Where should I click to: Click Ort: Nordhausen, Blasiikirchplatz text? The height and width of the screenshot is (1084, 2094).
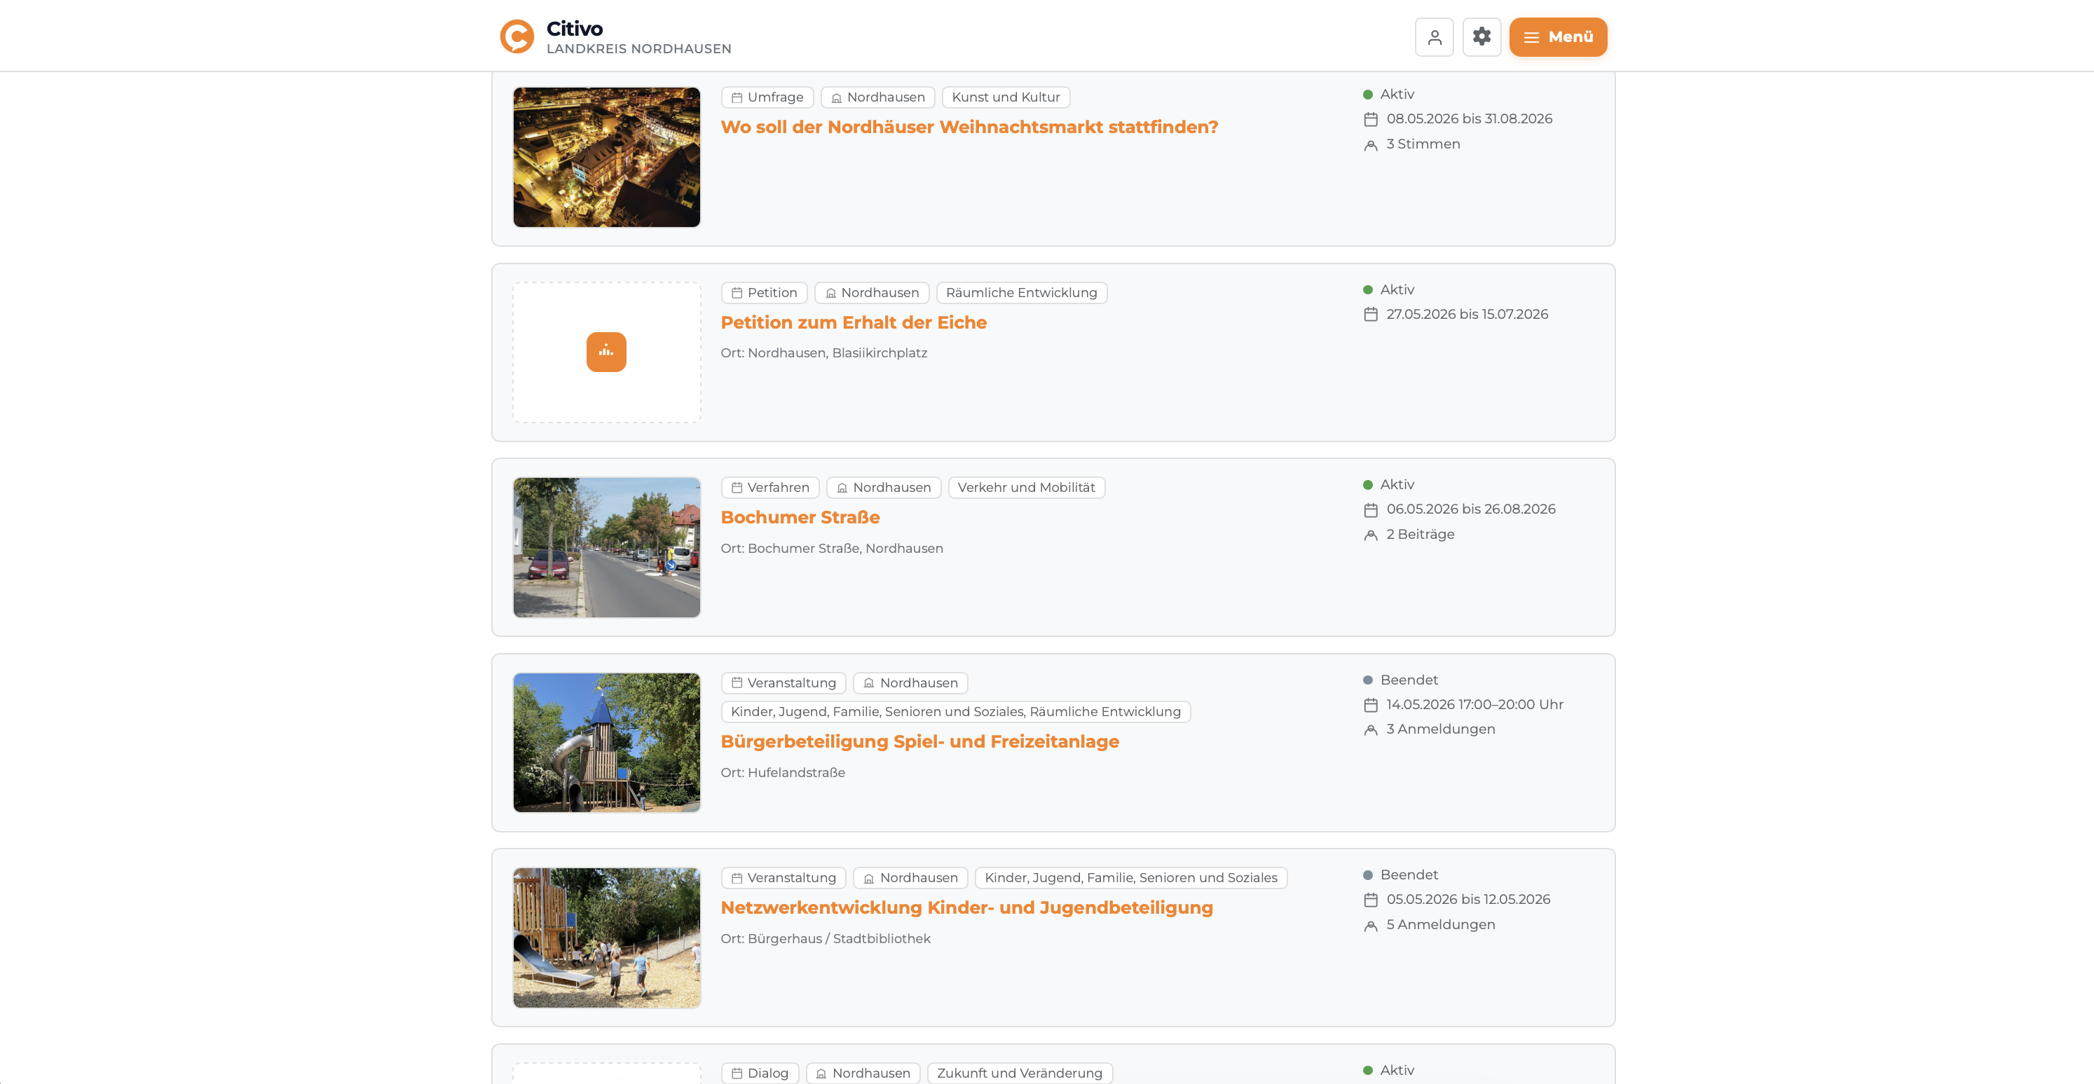pos(823,352)
